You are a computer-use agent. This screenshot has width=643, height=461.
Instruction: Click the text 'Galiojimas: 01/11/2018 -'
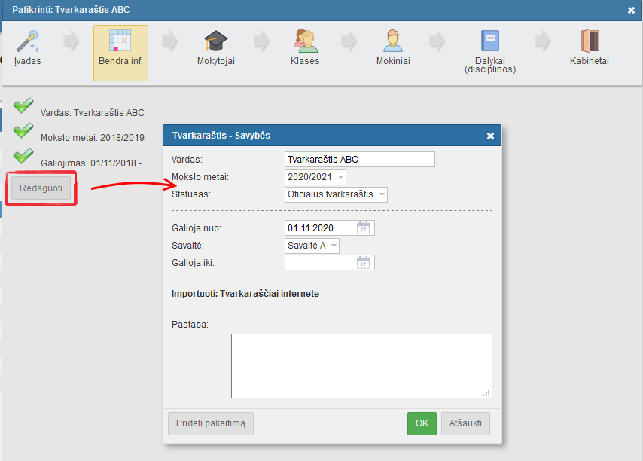[x=91, y=163]
